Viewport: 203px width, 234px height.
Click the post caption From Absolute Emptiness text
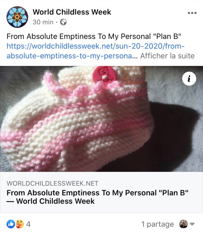coord(94,36)
